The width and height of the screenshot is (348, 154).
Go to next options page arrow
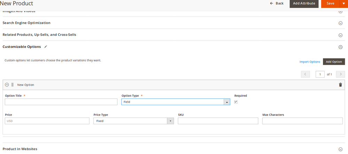point(340,74)
